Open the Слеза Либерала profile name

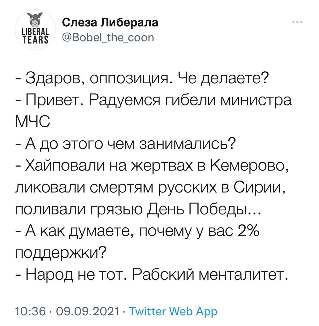click(x=110, y=22)
